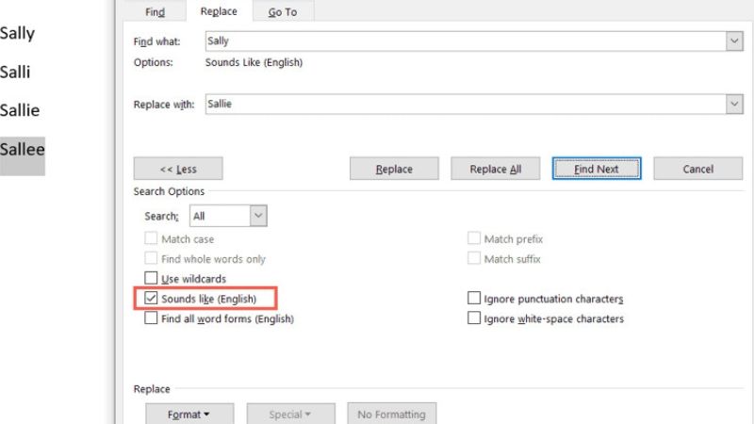
Task: Click the Replace All button
Action: point(496,169)
